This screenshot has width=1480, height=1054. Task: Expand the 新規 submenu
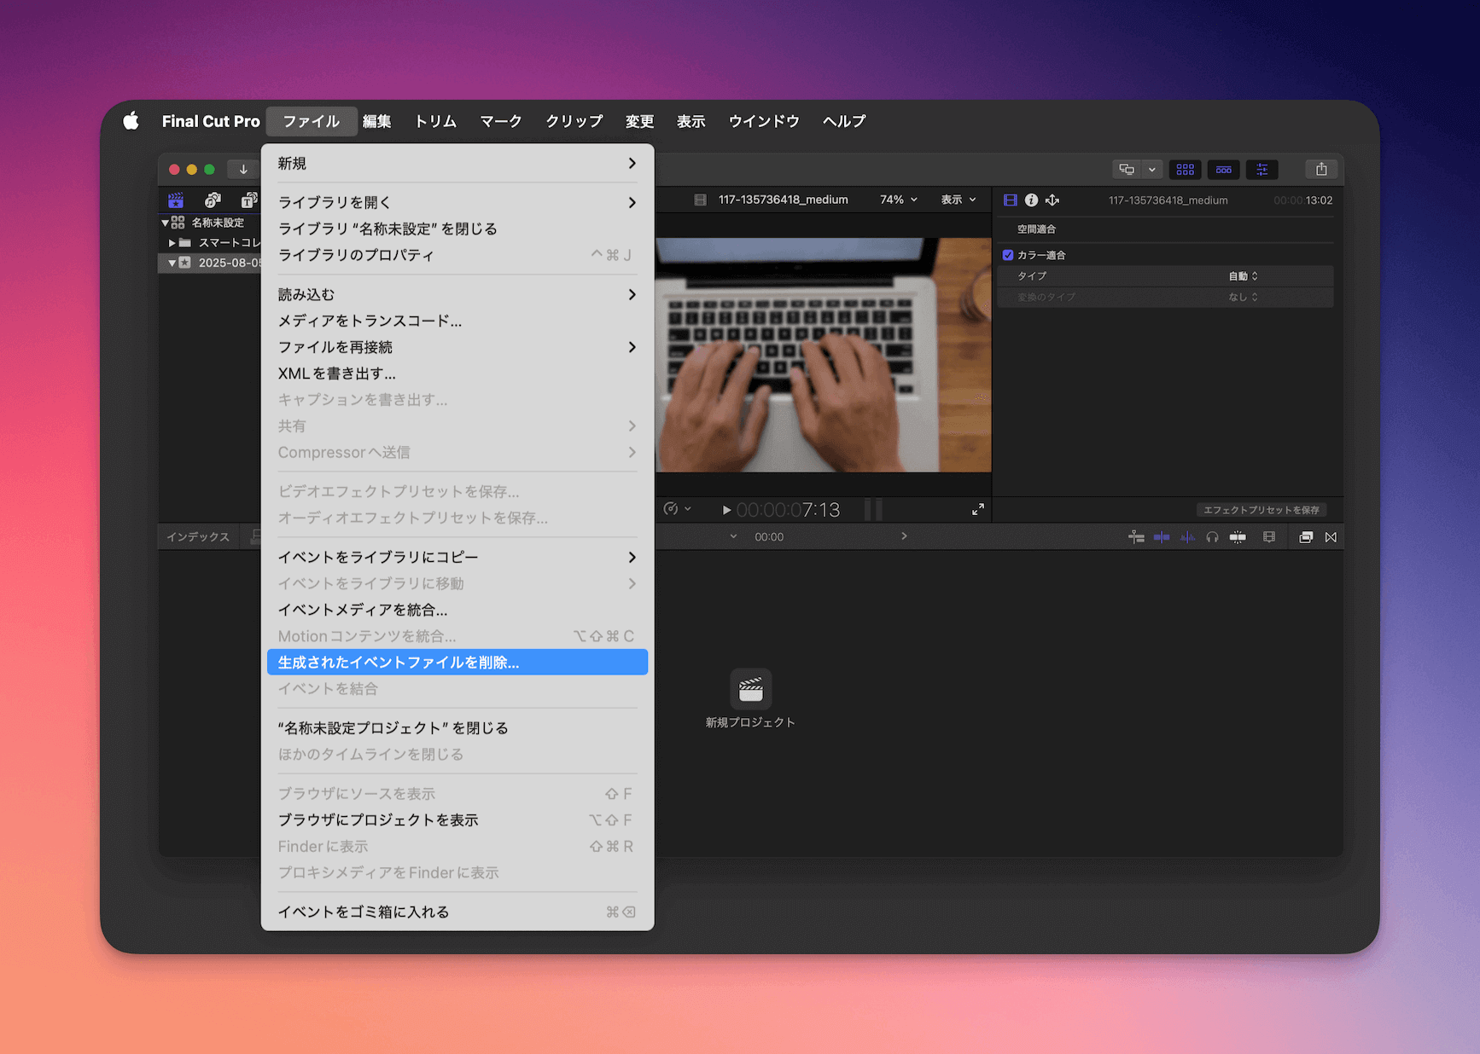(457, 163)
